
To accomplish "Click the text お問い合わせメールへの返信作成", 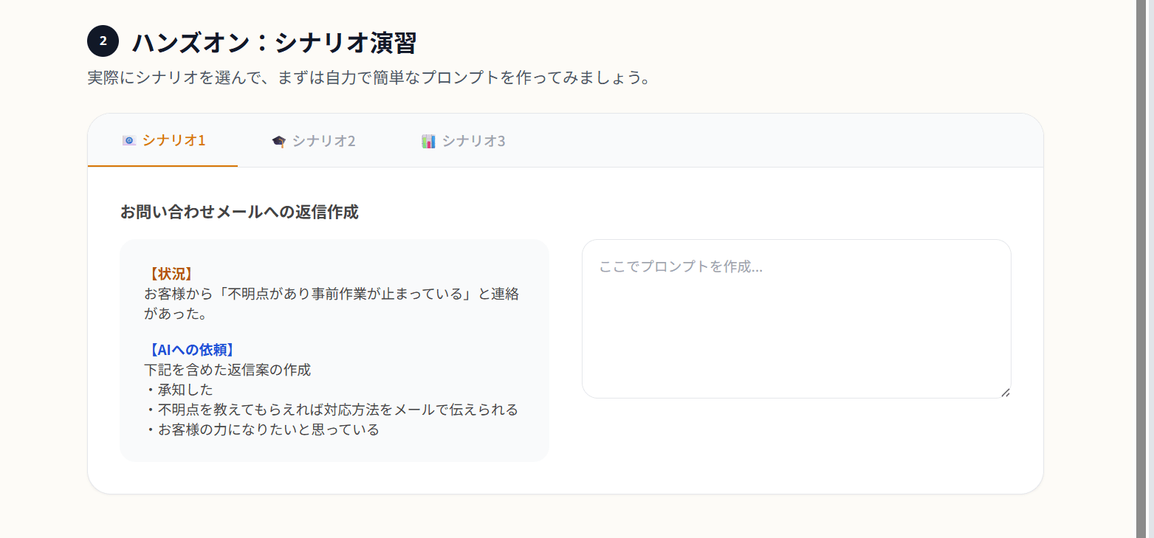I will (239, 213).
